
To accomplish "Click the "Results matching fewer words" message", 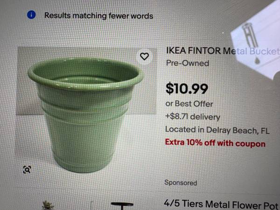I will [x=98, y=15].
